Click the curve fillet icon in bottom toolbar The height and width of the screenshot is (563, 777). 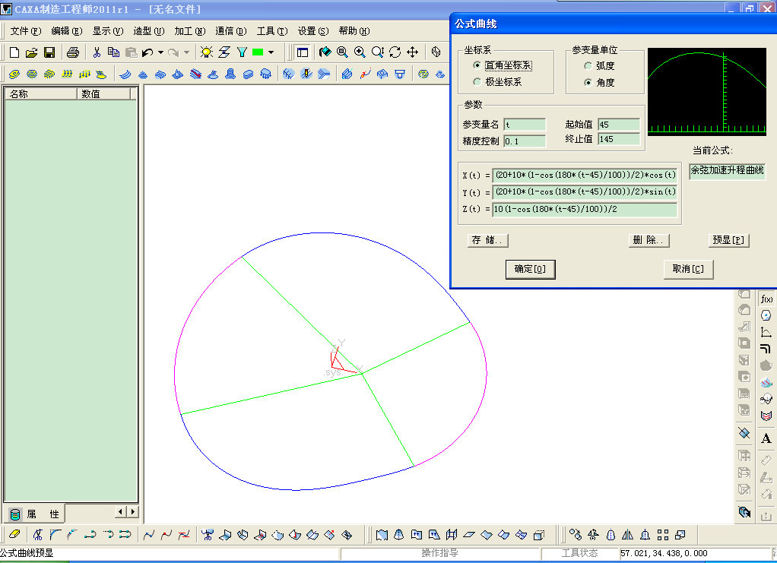[55, 534]
